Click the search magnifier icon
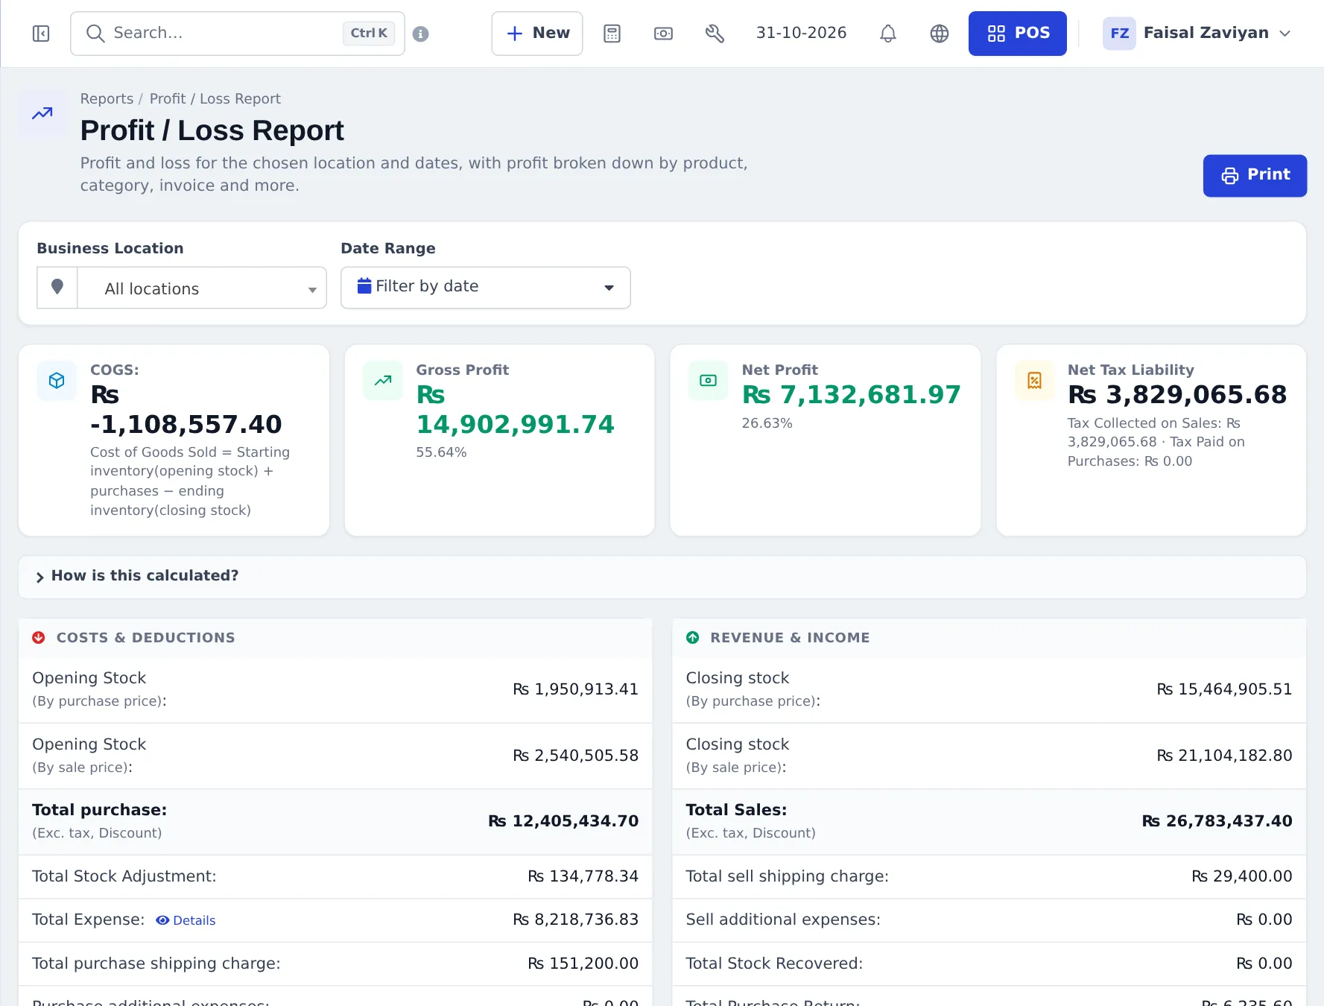 tap(95, 33)
